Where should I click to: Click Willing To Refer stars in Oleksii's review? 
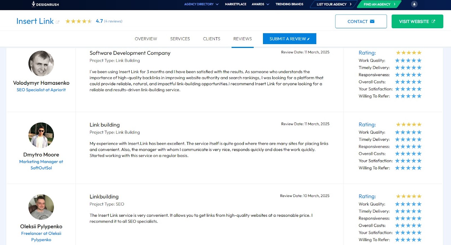coord(408,240)
